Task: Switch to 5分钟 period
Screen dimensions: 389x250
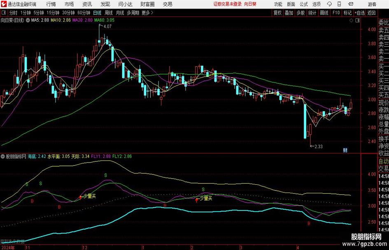Action: click(39, 13)
